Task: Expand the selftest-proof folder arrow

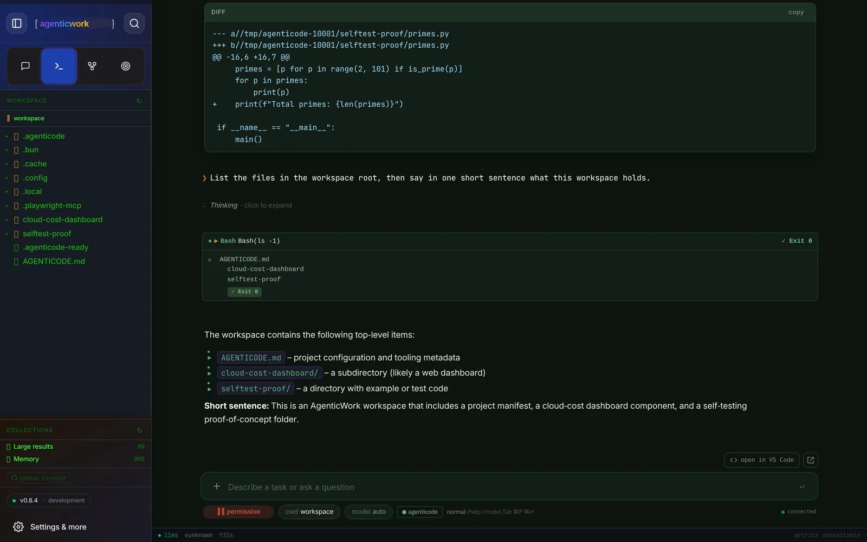Action: click(7, 234)
